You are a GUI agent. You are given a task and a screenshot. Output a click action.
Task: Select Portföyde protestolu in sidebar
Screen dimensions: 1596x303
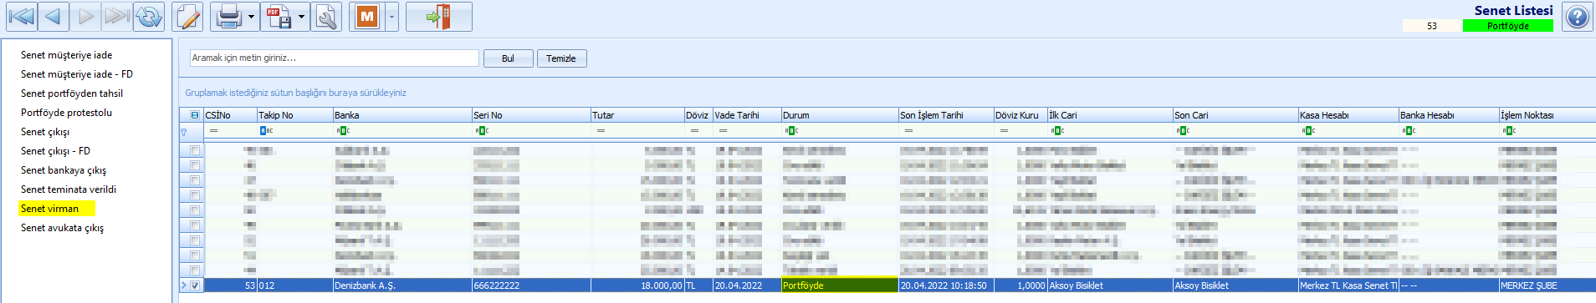pyautogui.click(x=66, y=113)
